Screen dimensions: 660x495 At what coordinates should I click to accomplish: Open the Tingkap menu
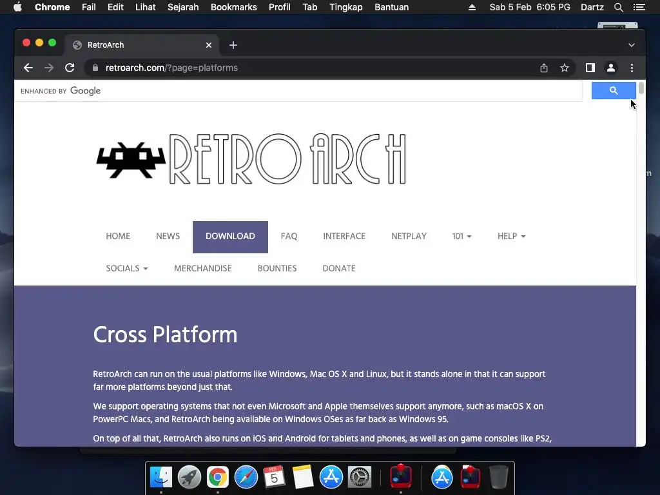click(x=346, y=7)
